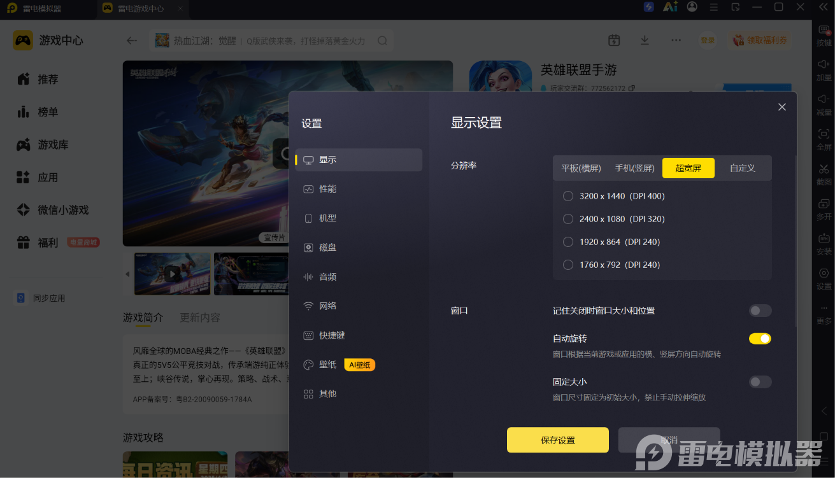Open the AI assistant icon in title bar

point(670,7)
